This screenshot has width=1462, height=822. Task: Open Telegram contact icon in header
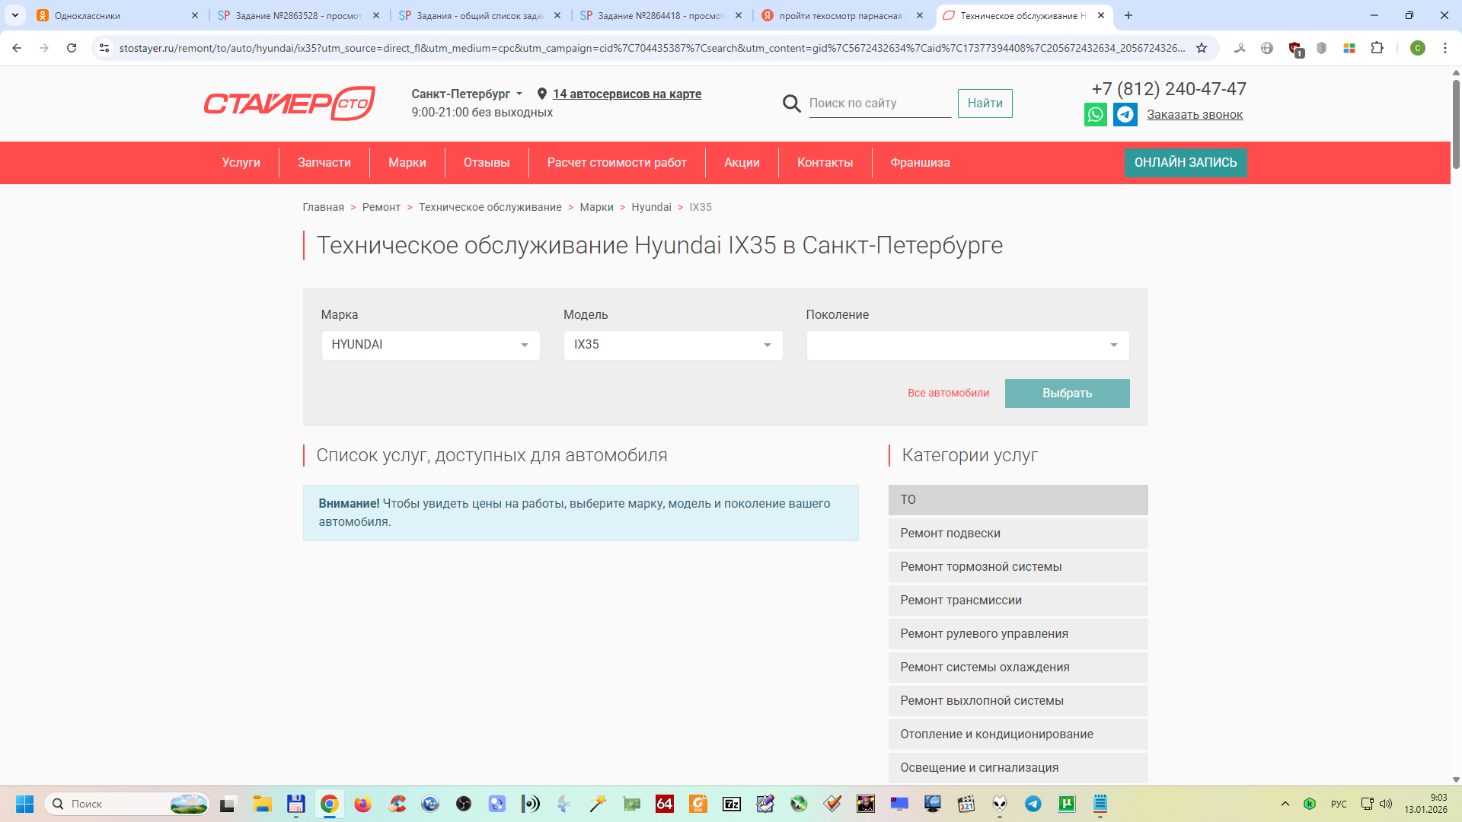[x=1125, y=115]
